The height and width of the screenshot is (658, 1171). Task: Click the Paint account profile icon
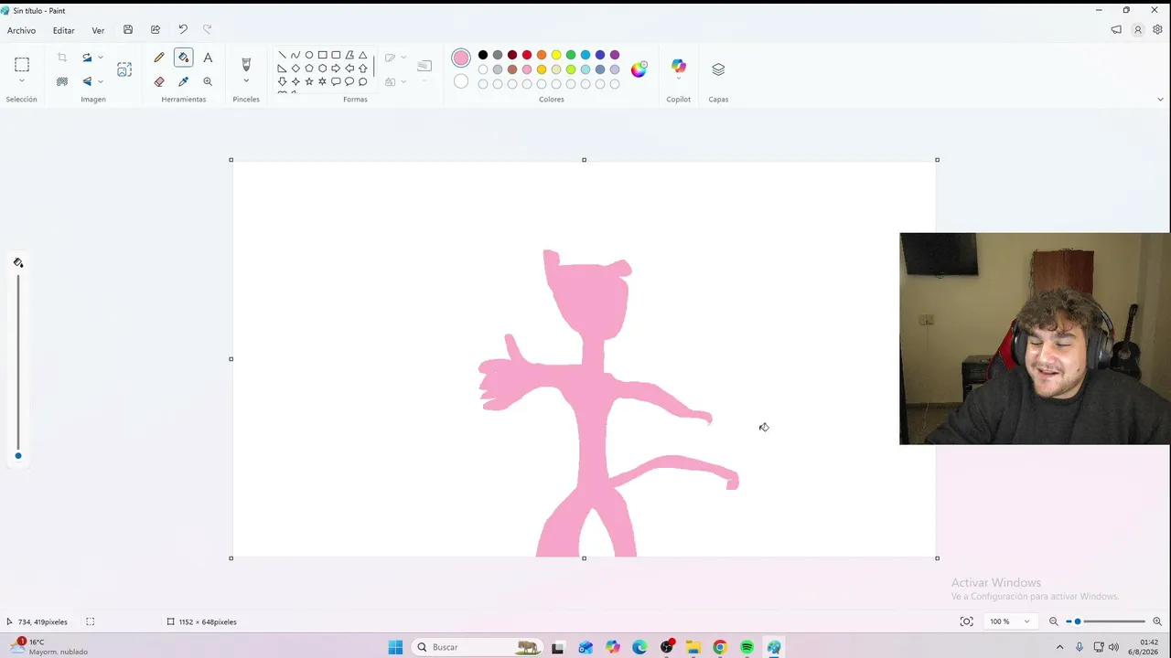[x=1138, y=30]
